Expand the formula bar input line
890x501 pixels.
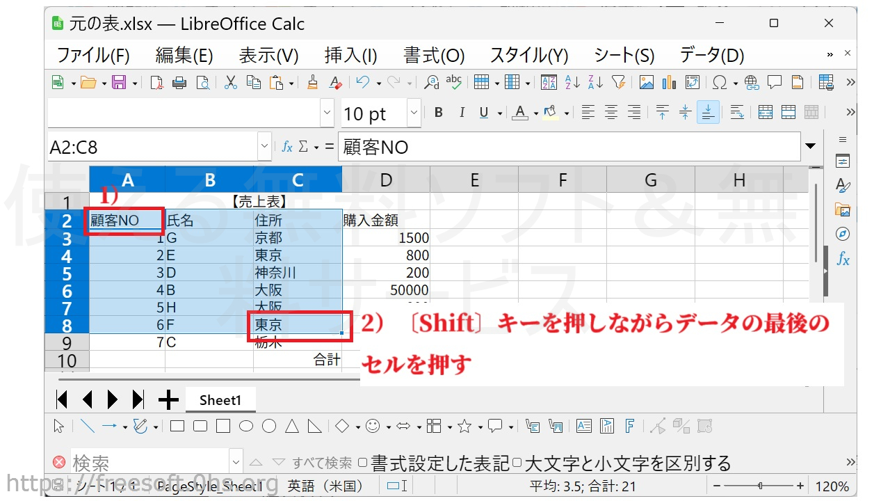(810, 147)
